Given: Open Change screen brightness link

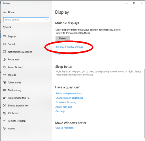Looking at the screenshot, I should coord(69,98).
